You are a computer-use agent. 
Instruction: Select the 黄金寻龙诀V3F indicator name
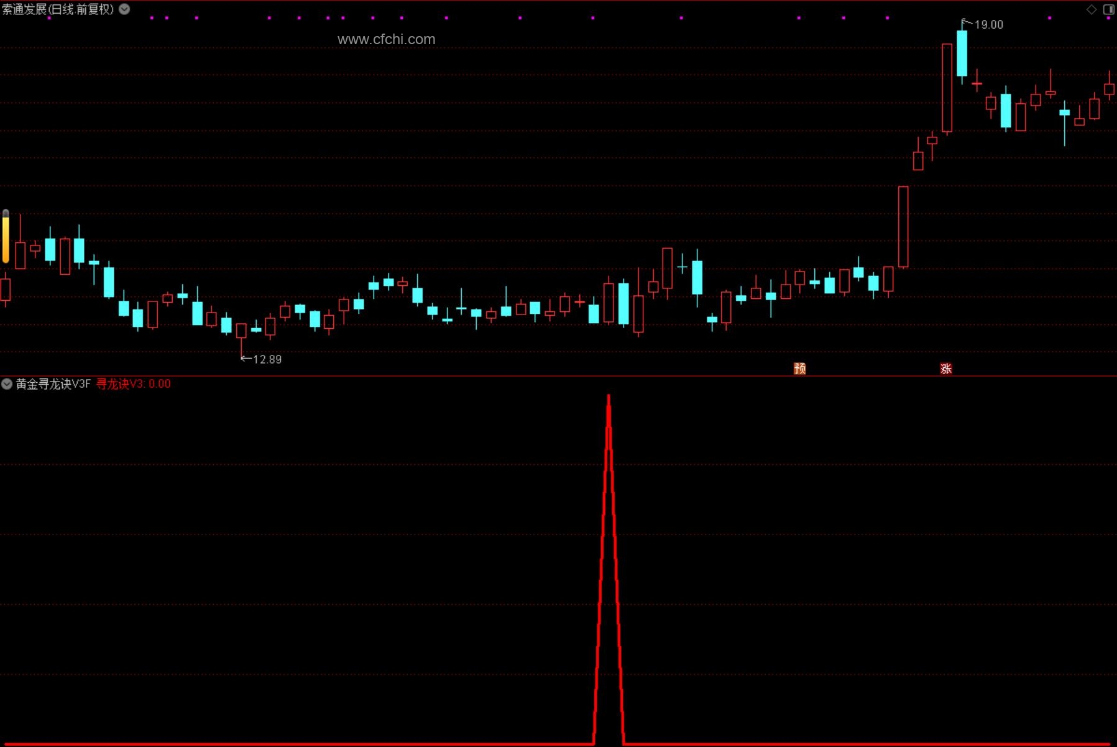[53, 384]
